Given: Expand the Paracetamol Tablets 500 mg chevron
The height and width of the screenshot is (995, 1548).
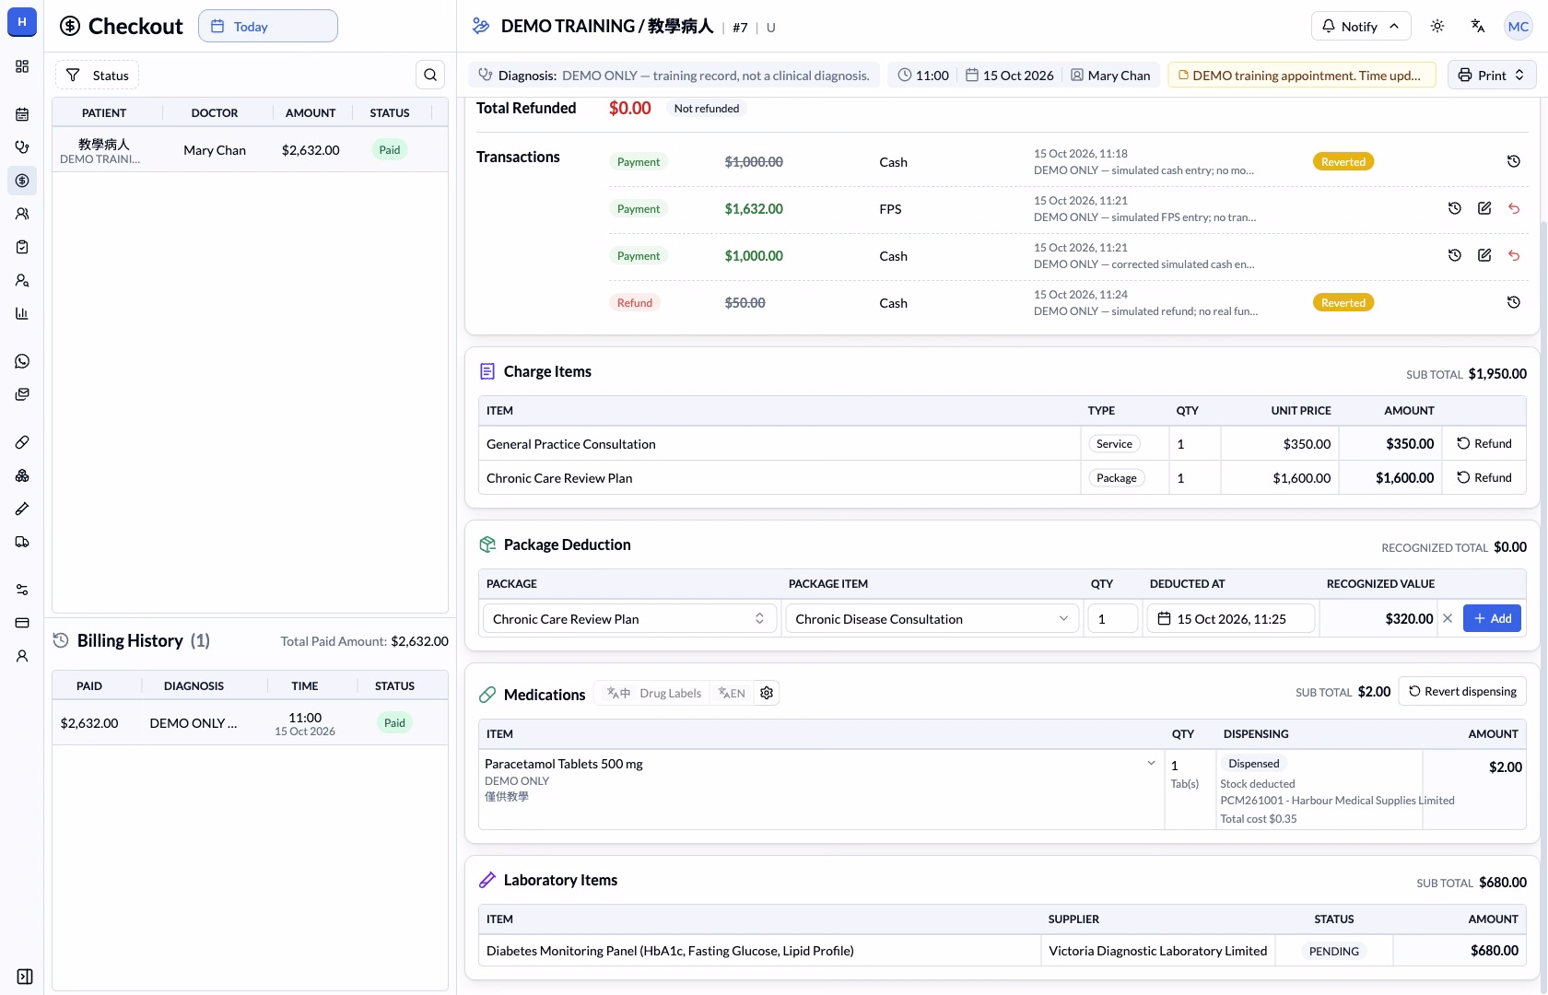Looking at the screenshot, I should pyautogui.click(x=1151, y=763).
